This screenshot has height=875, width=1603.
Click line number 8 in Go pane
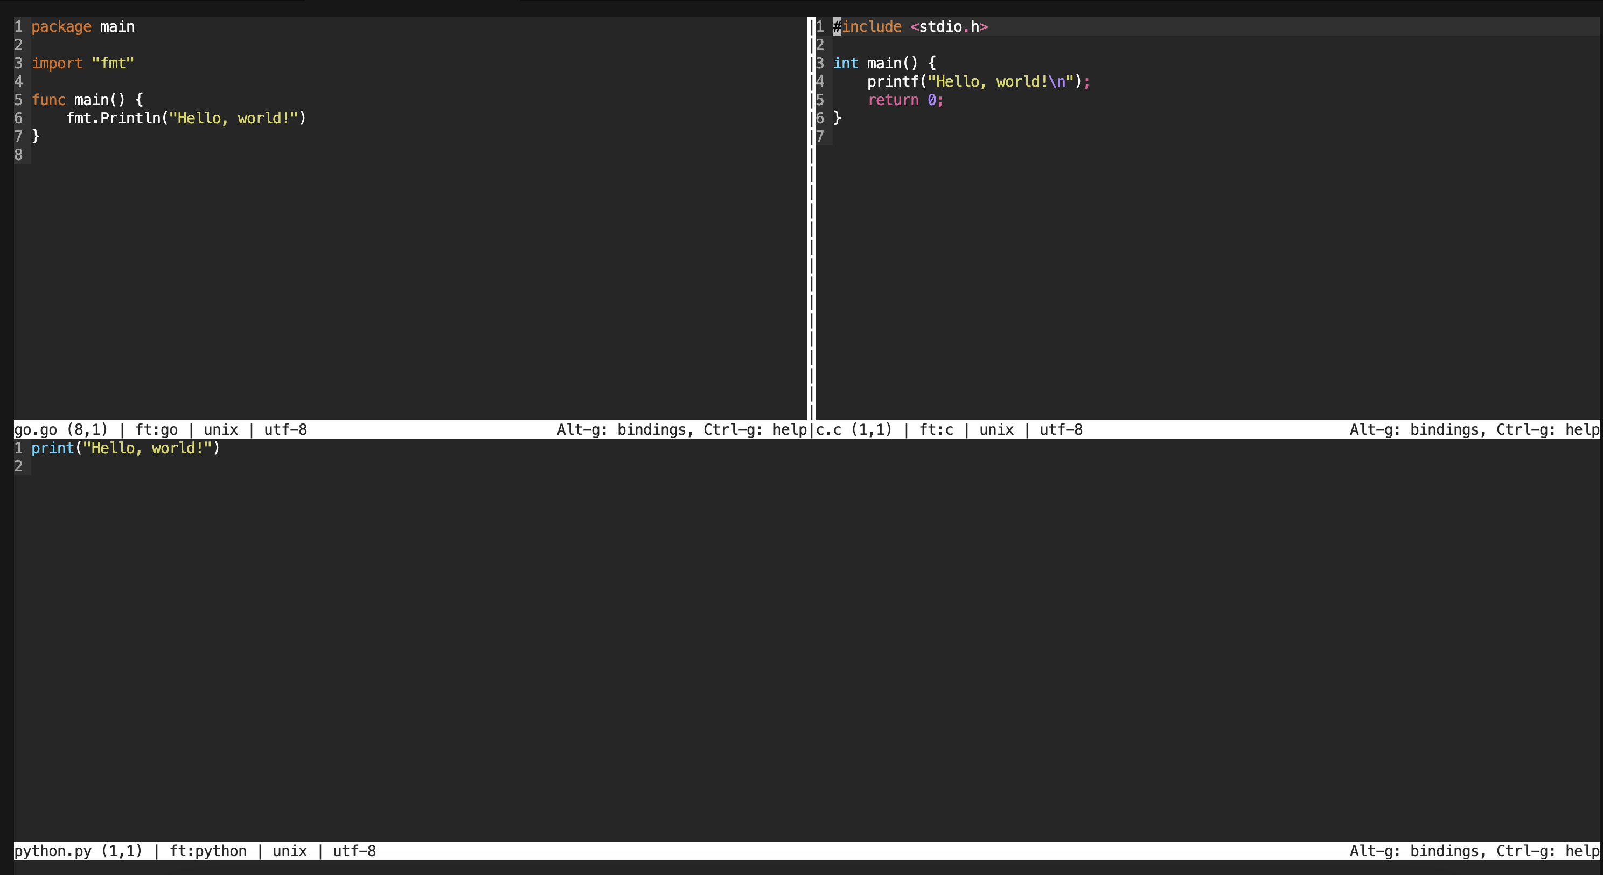coord(19,155)
